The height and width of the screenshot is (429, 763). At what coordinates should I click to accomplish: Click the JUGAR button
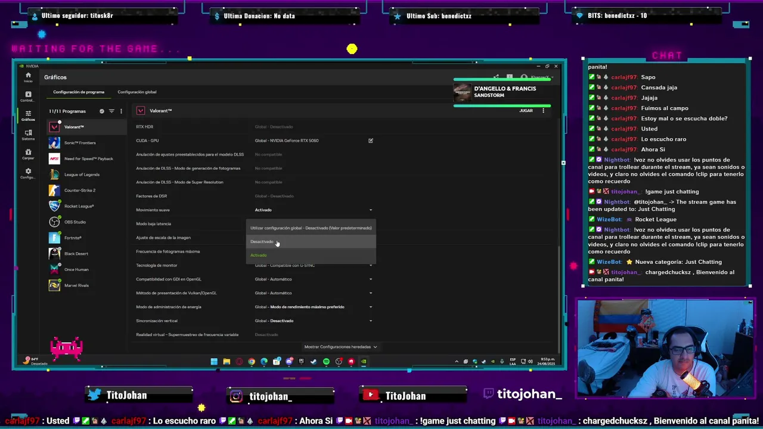pyautogui.click(x=526, y=111)
